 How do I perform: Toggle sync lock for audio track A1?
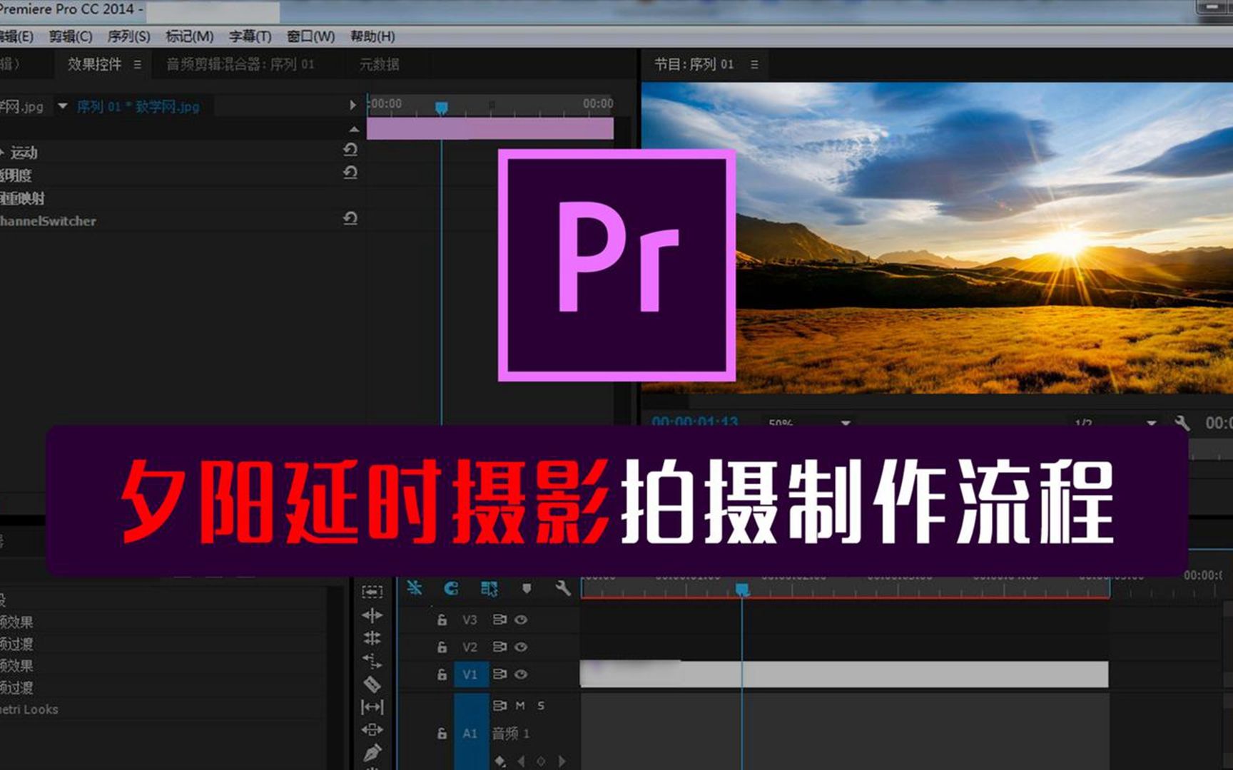click(499, 705)
